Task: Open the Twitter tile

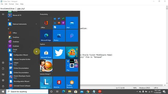Action: [x=59, y=53]
